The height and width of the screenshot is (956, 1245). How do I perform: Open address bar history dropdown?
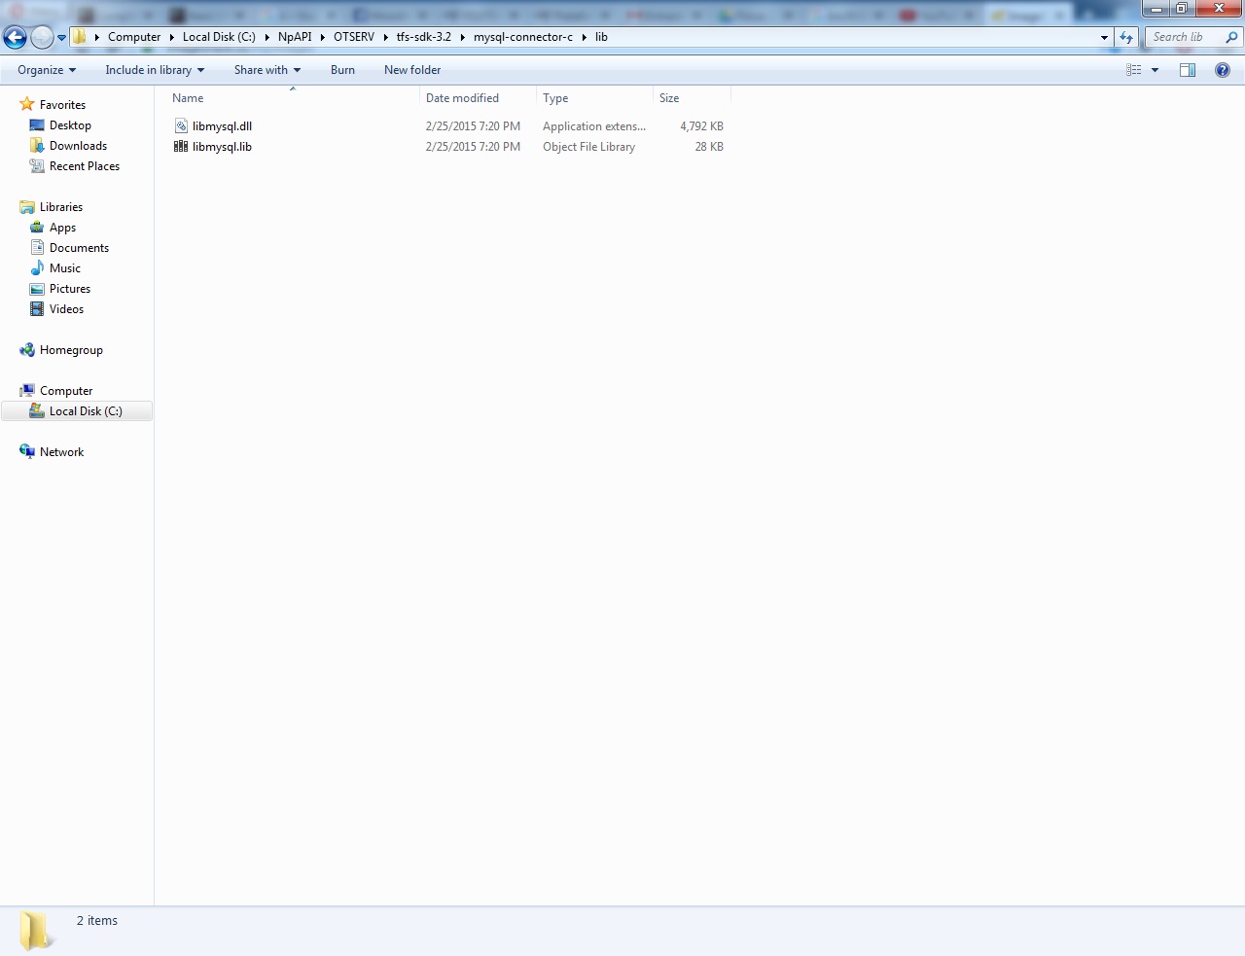coord(1104,37)
